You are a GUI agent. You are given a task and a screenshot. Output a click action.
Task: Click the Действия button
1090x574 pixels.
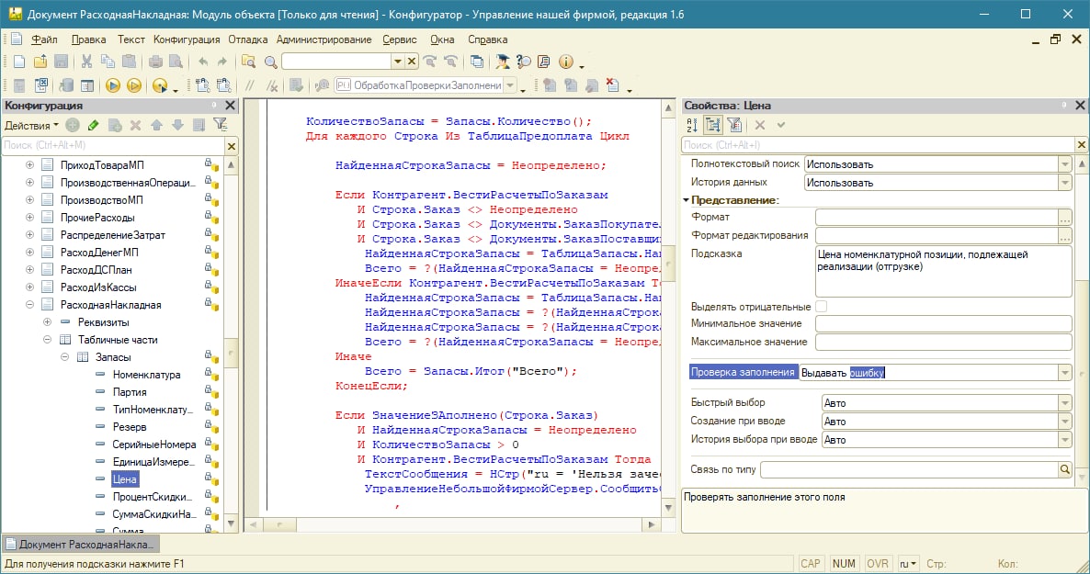[x=30, y=125]
